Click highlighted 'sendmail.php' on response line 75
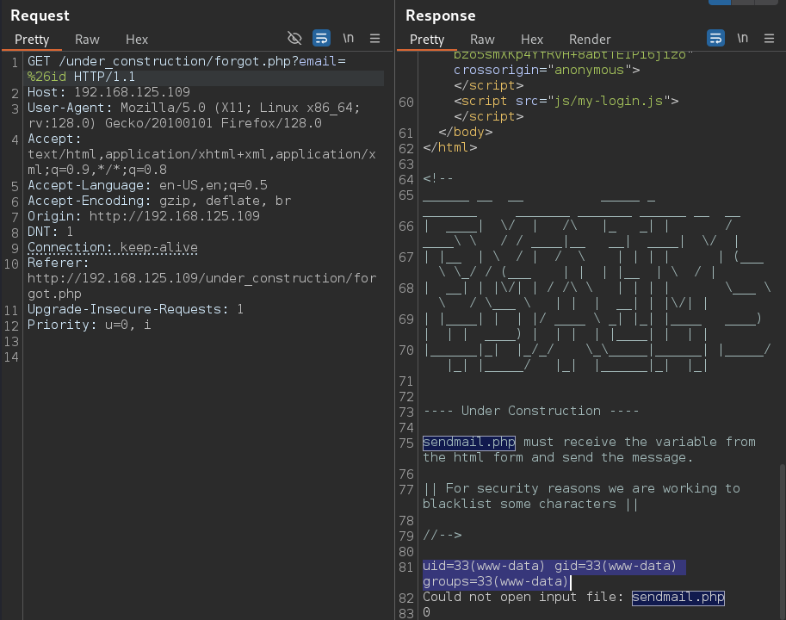 (468, 443)
